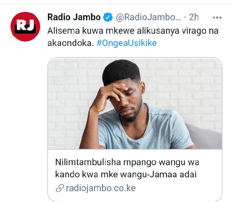Click the chain link icon beside radiojambo.co.ke

pyautogui.click(x=60, y=188)
